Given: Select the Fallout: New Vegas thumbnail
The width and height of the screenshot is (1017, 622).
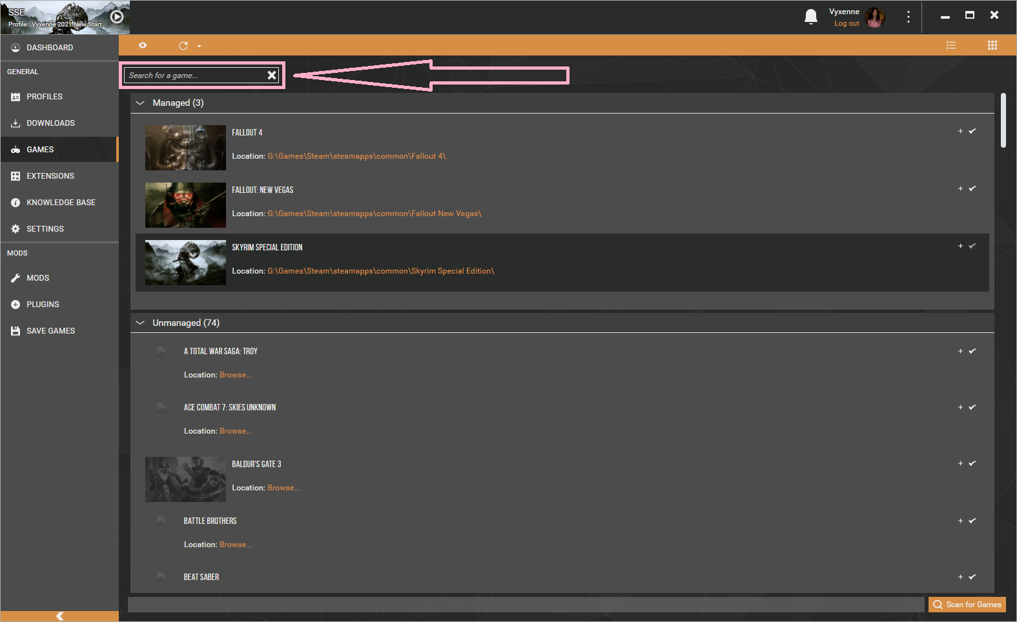Looking at the screenshot, I should [x=185, y=205].
